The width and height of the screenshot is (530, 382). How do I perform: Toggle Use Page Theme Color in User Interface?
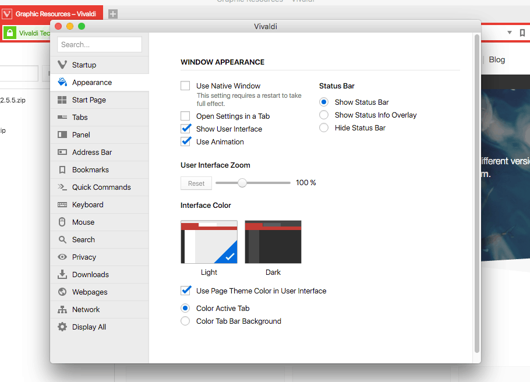click(x=186, y=291)
